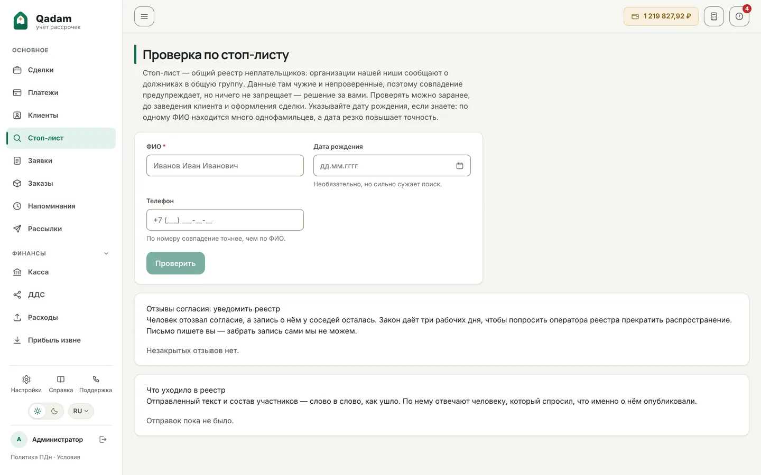
Task: Switch to dark theme moon toggle
Action: 54,411
